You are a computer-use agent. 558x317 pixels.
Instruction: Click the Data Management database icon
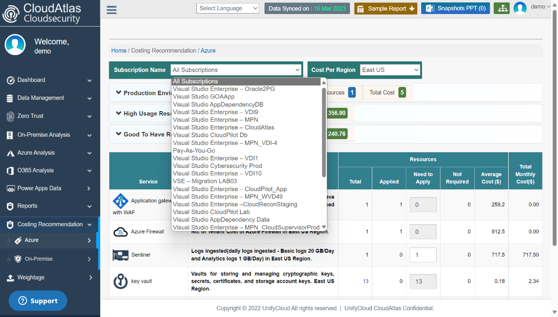(10, 98)
